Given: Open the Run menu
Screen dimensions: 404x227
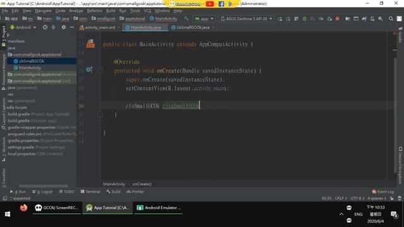Looking at the screenshot, I should [122, 11].
